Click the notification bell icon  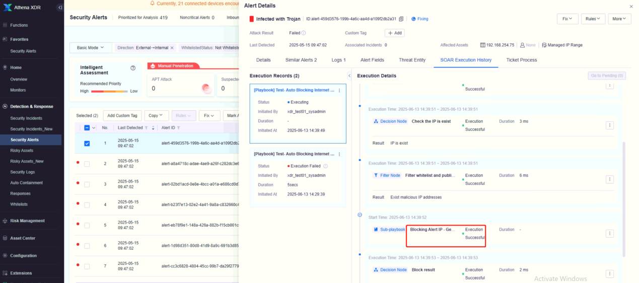[153, 3]
